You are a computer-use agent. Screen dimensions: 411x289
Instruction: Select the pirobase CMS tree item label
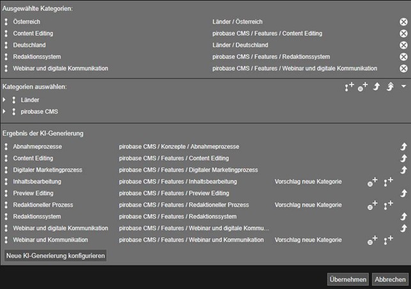(39, 111)
